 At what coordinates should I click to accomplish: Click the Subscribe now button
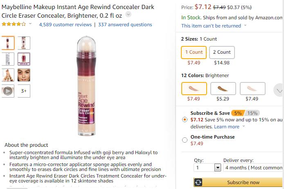tap(243, 182)
